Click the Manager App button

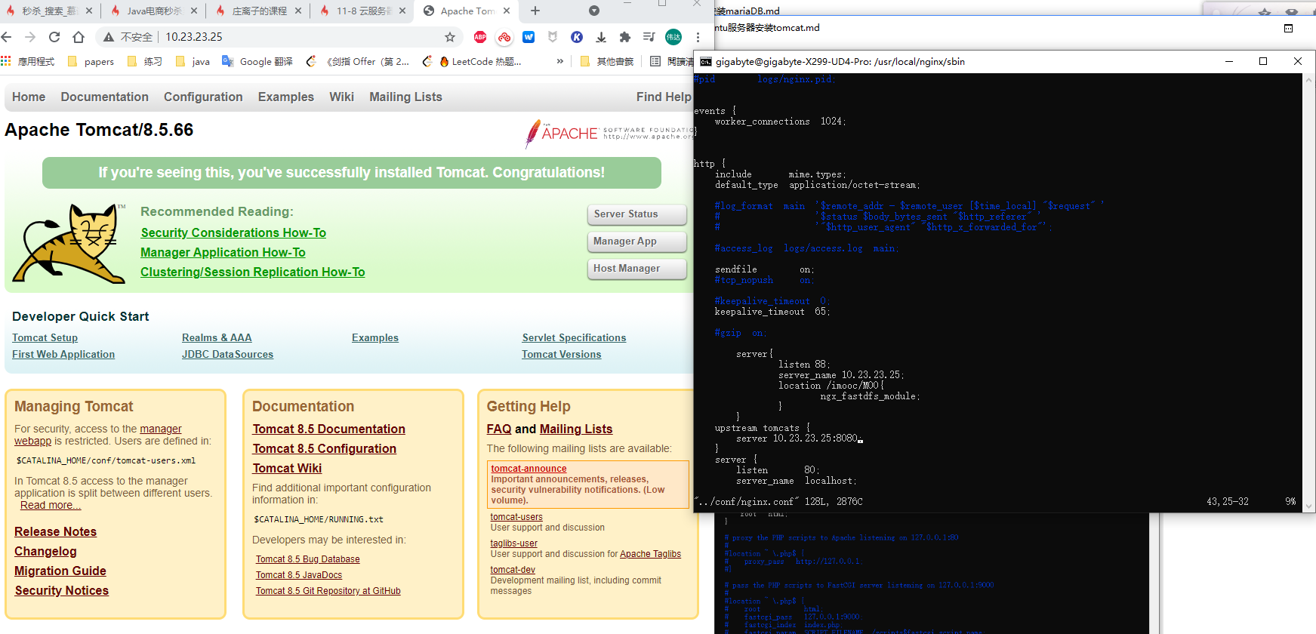pos(636,242)
